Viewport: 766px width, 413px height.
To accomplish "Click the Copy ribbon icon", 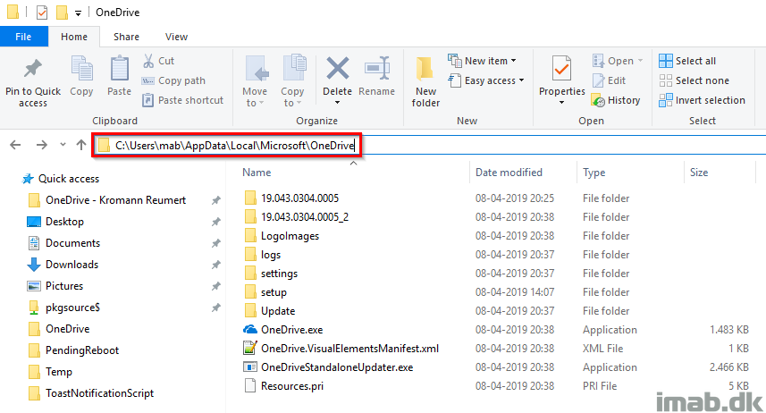I will (81, 68).
